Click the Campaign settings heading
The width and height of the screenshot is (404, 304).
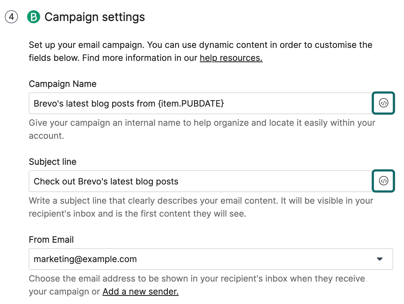(x=95, y=17)
